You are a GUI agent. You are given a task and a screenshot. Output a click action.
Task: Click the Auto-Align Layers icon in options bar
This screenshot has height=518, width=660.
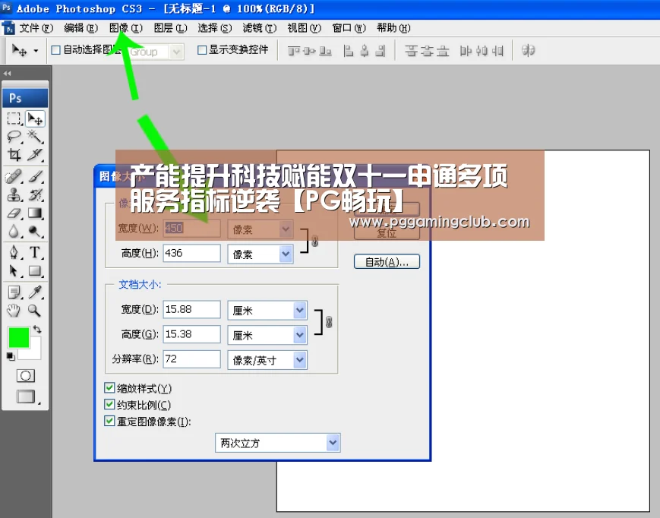pyautogui.click(x=528, y=50)
